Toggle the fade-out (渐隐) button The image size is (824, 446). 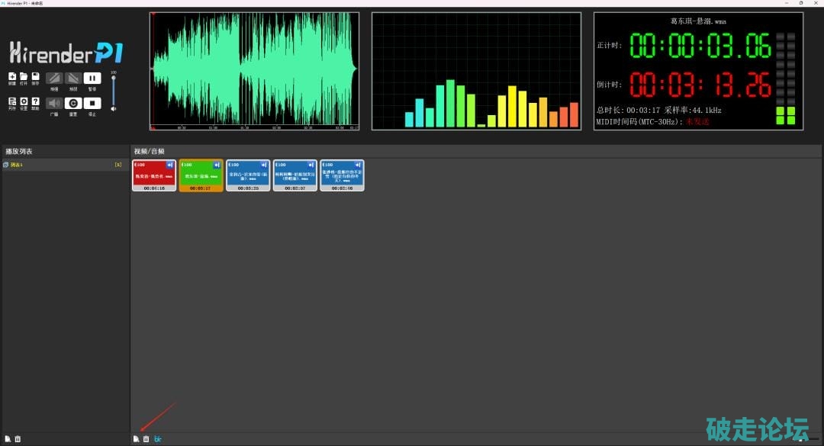tap(73, 78)
